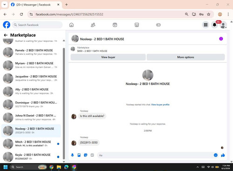
Task: Open File Explorer from the taskbar
Action: pos(59,167)
